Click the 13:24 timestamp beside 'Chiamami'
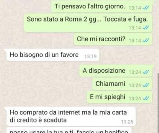This screenshot has width=159, height=133. tap(135, 85)
